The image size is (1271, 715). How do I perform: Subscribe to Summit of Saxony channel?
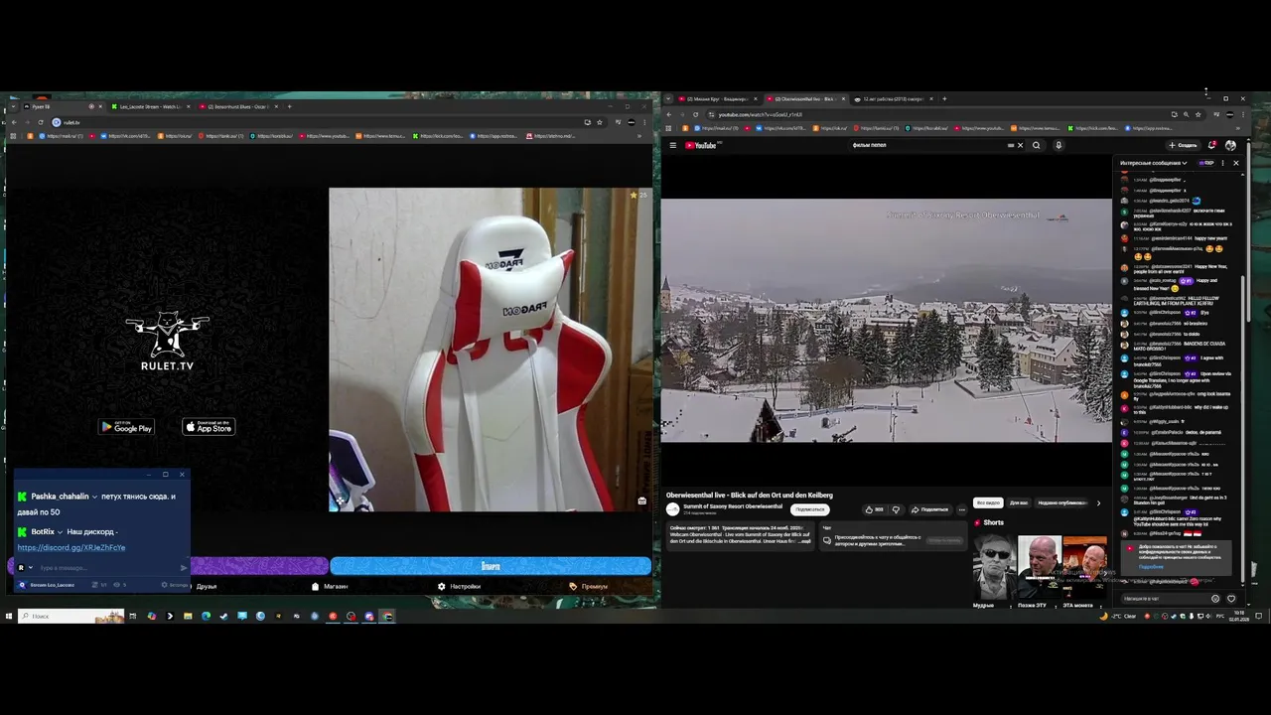[x=809, y=509]
